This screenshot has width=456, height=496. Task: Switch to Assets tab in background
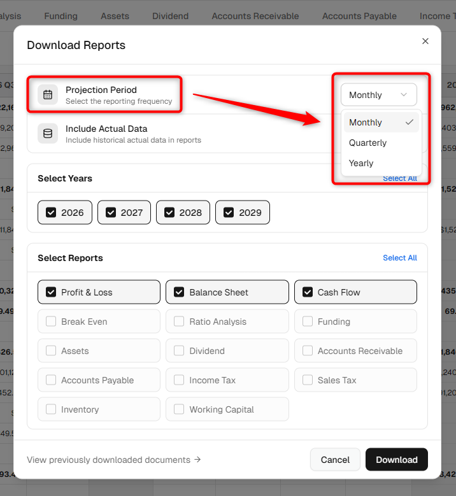click(115, 16)
